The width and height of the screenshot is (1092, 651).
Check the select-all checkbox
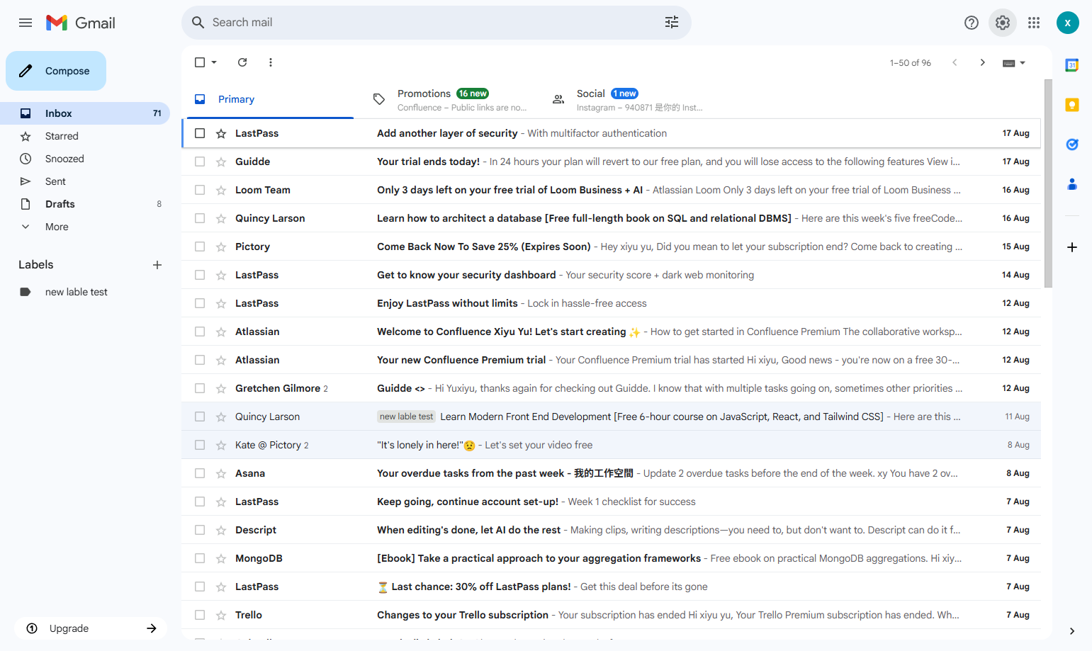click(200, 62)
